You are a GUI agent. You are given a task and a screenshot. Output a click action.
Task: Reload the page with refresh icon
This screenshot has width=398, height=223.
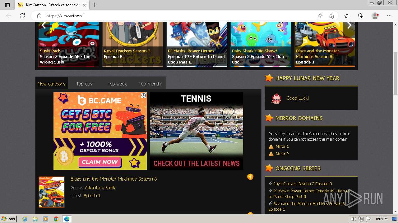point(22,16)
